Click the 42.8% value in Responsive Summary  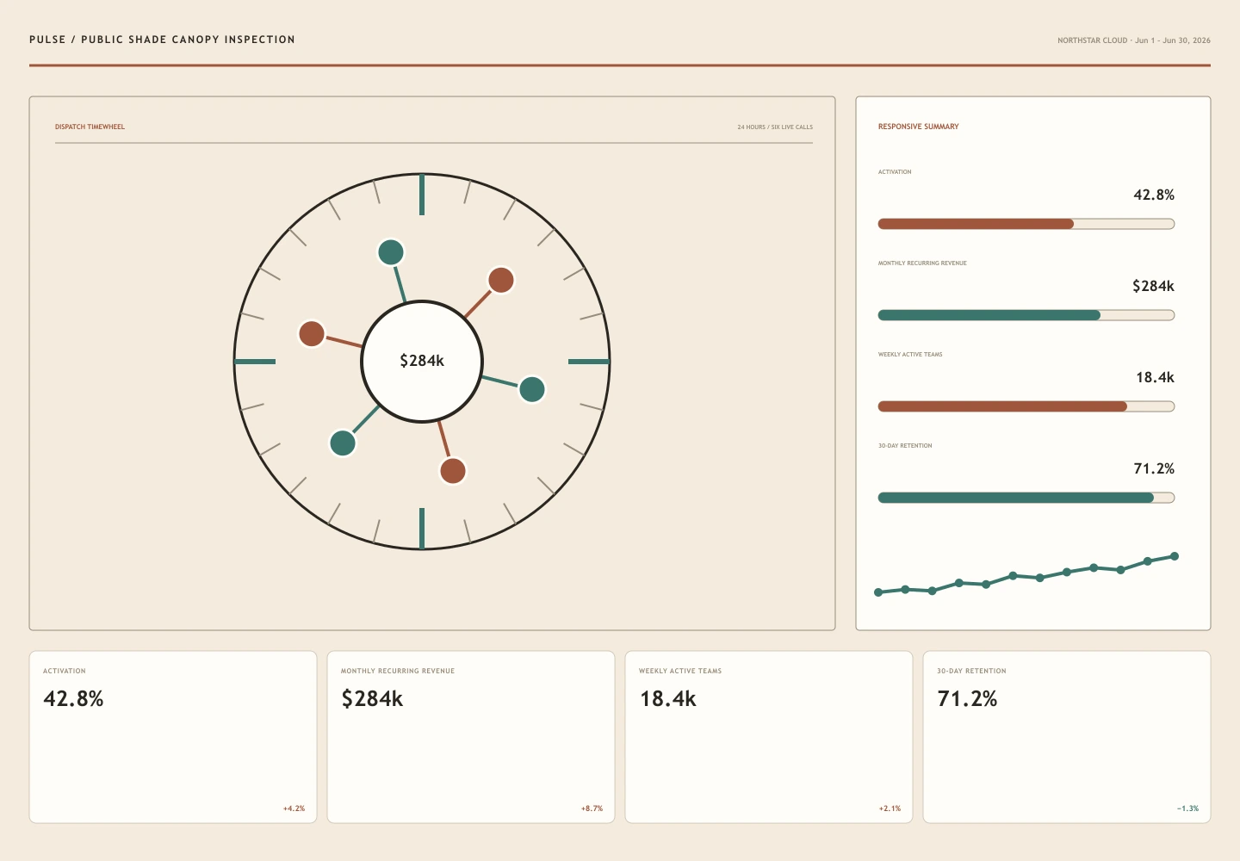click(1154, 195)
